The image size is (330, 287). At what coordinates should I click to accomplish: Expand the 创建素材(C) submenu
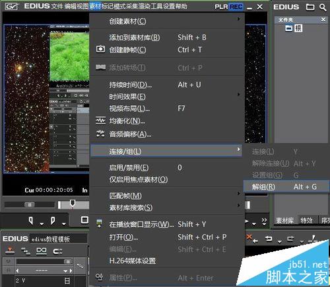[x=167, y=21]
